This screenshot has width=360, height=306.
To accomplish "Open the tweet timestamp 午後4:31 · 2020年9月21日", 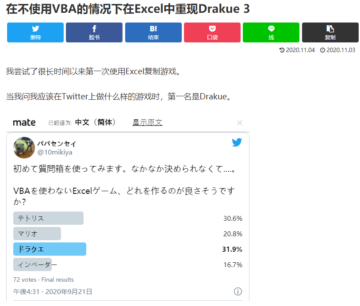I will pos(53,291).
